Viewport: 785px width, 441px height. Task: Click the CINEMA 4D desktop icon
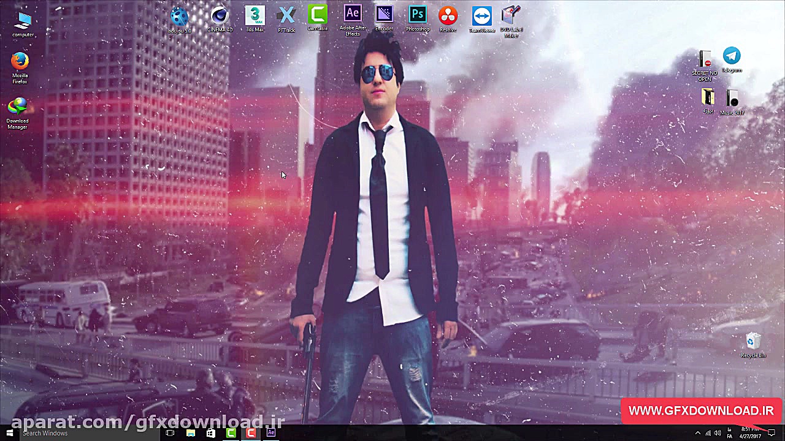pos(220,17)
